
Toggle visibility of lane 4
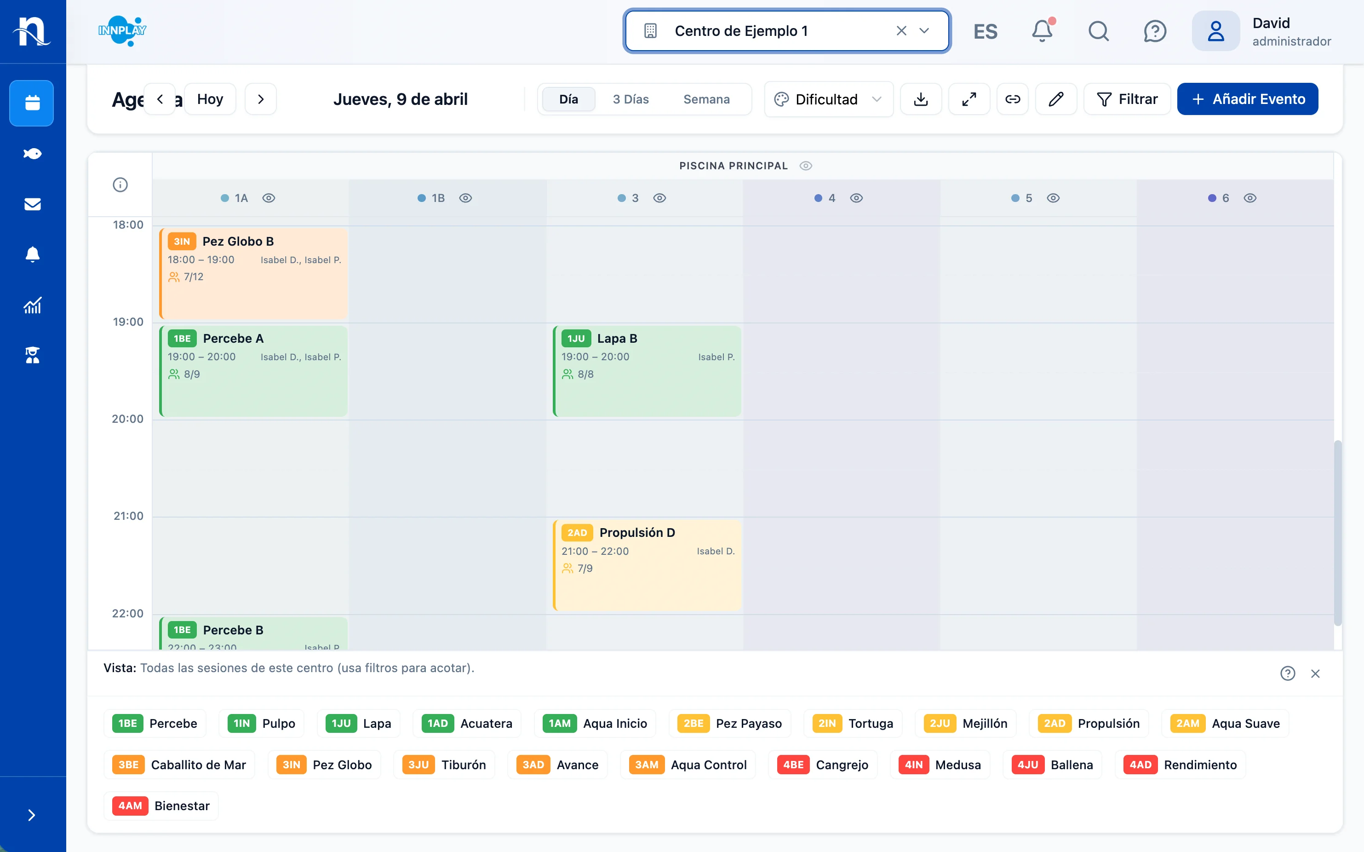[856, 198]
